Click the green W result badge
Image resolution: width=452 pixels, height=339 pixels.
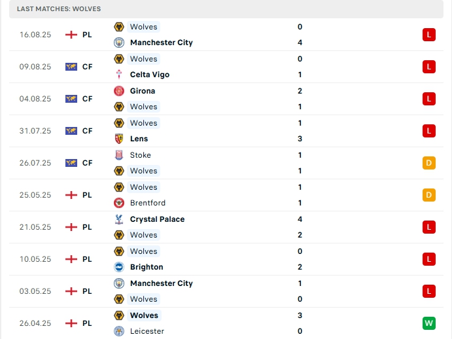coord(429,323)
